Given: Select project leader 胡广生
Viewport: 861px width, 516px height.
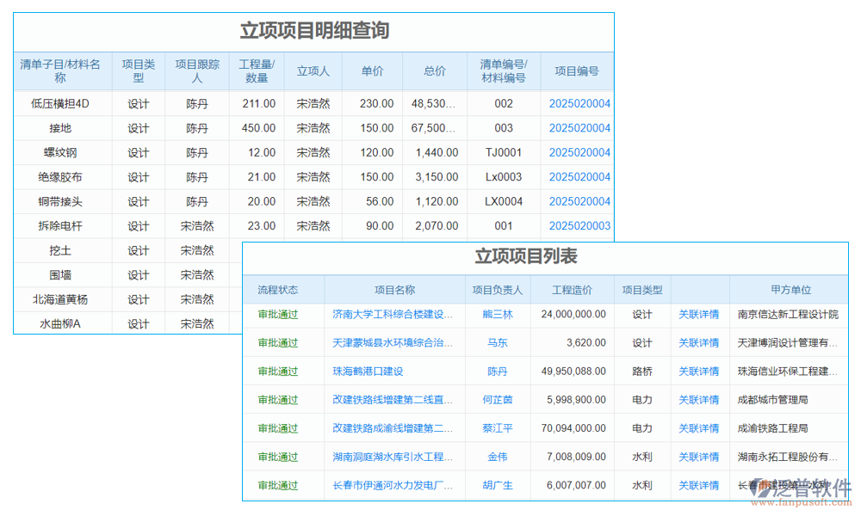Looking at the screenshot, I should click(x=497, y=485).
